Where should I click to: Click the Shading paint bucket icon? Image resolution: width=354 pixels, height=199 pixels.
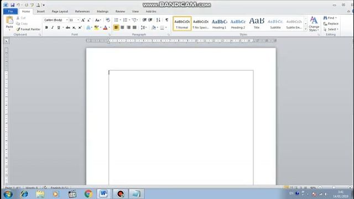point(154,28)
